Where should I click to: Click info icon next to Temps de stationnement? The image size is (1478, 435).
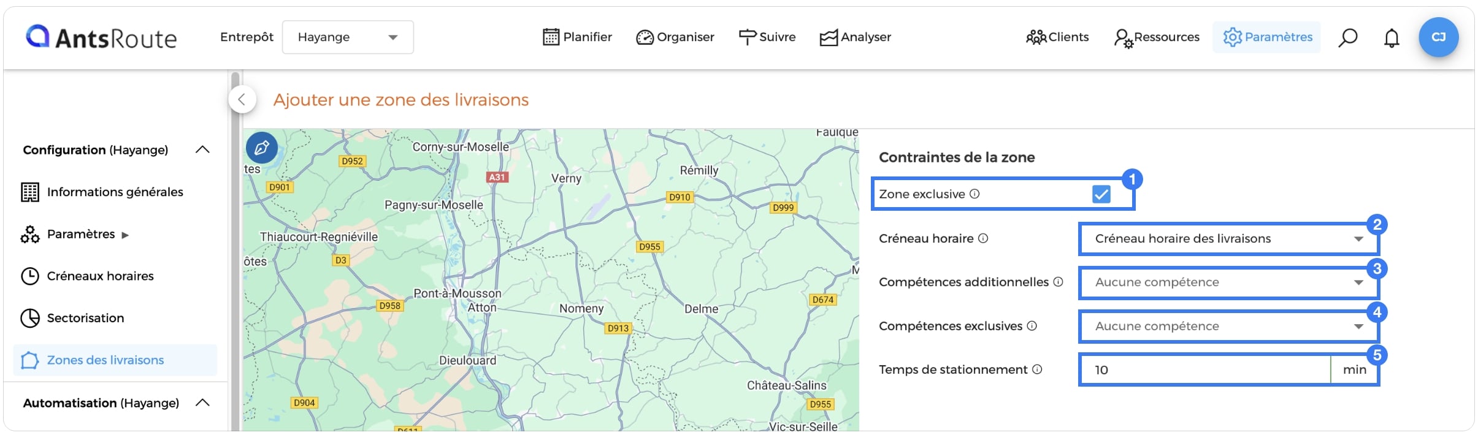(1037, 369)
